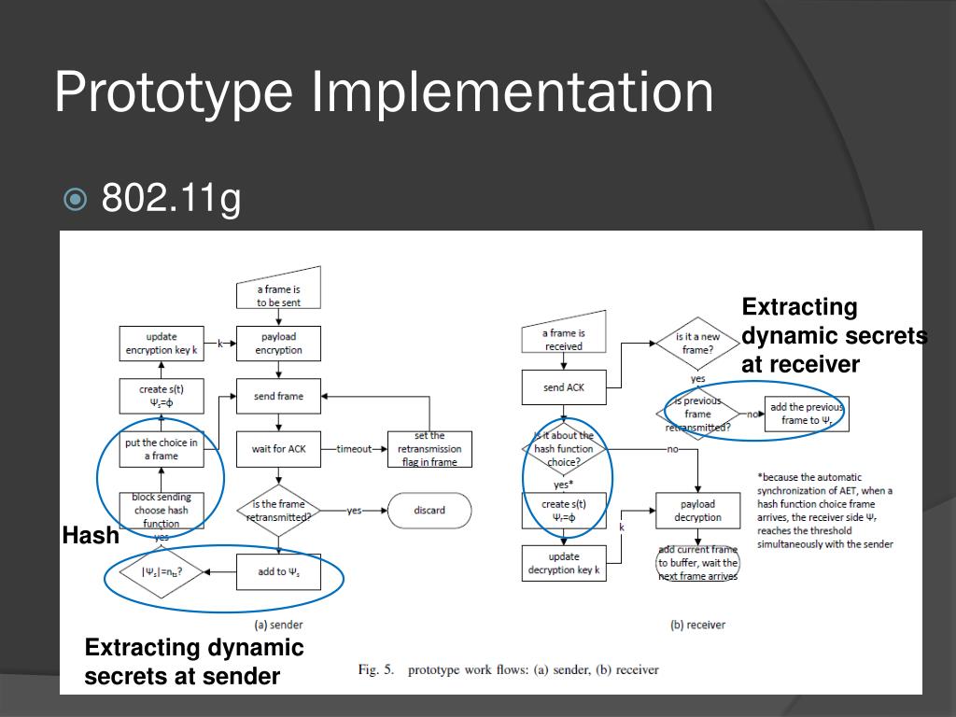This screenshot has height=717, width=956.
Task: Click the "add current frame to buffer" shape
Action: pyautogui.click(x=698, y=563)
